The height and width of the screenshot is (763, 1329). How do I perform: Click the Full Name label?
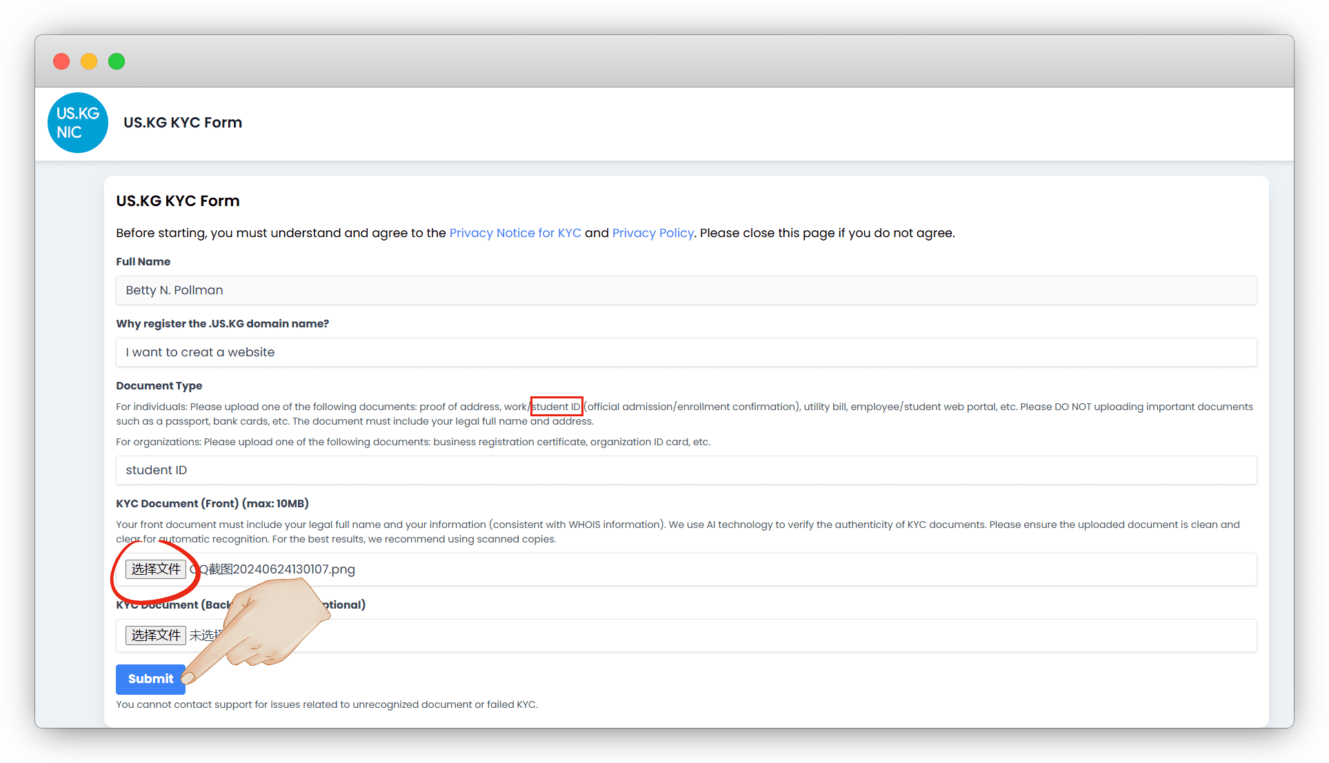pos(143,262)
